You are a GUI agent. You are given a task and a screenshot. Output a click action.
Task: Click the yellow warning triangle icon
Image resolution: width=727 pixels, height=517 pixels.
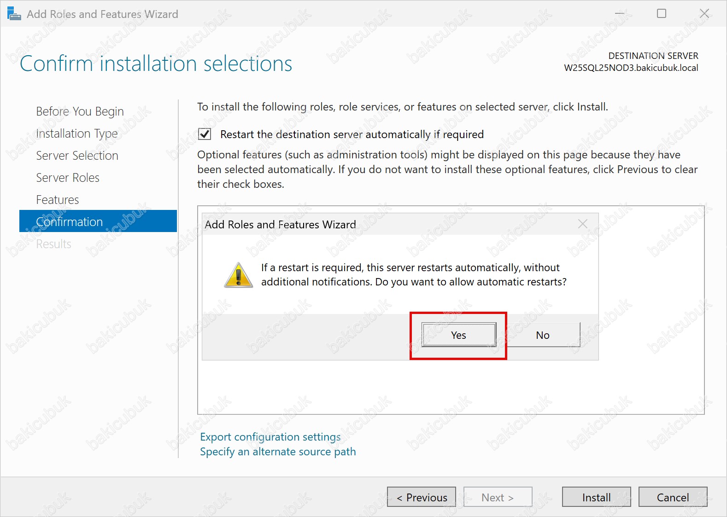[x=238, y=275]
